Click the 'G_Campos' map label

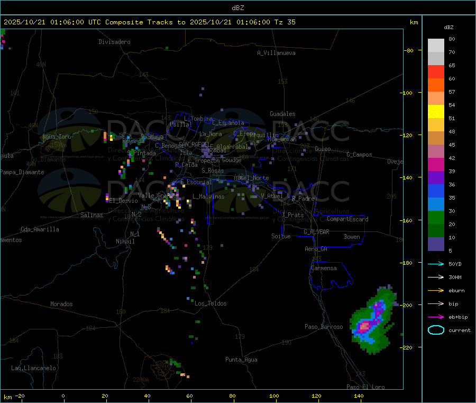(359, 155)
